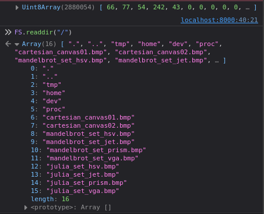Select index 0 entry "."

tap(42, 68)
